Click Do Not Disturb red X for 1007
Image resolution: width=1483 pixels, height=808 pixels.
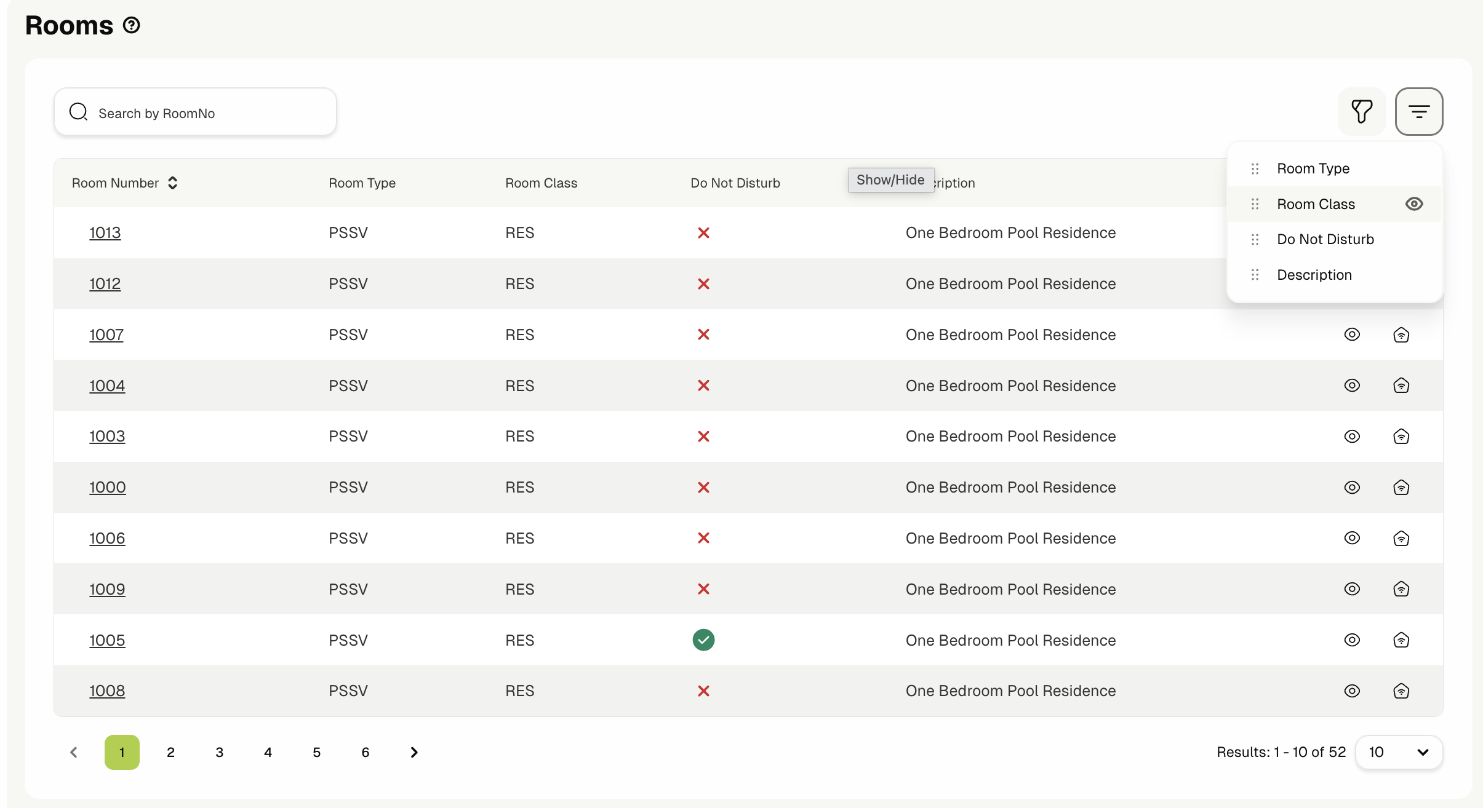coord(703,335)
